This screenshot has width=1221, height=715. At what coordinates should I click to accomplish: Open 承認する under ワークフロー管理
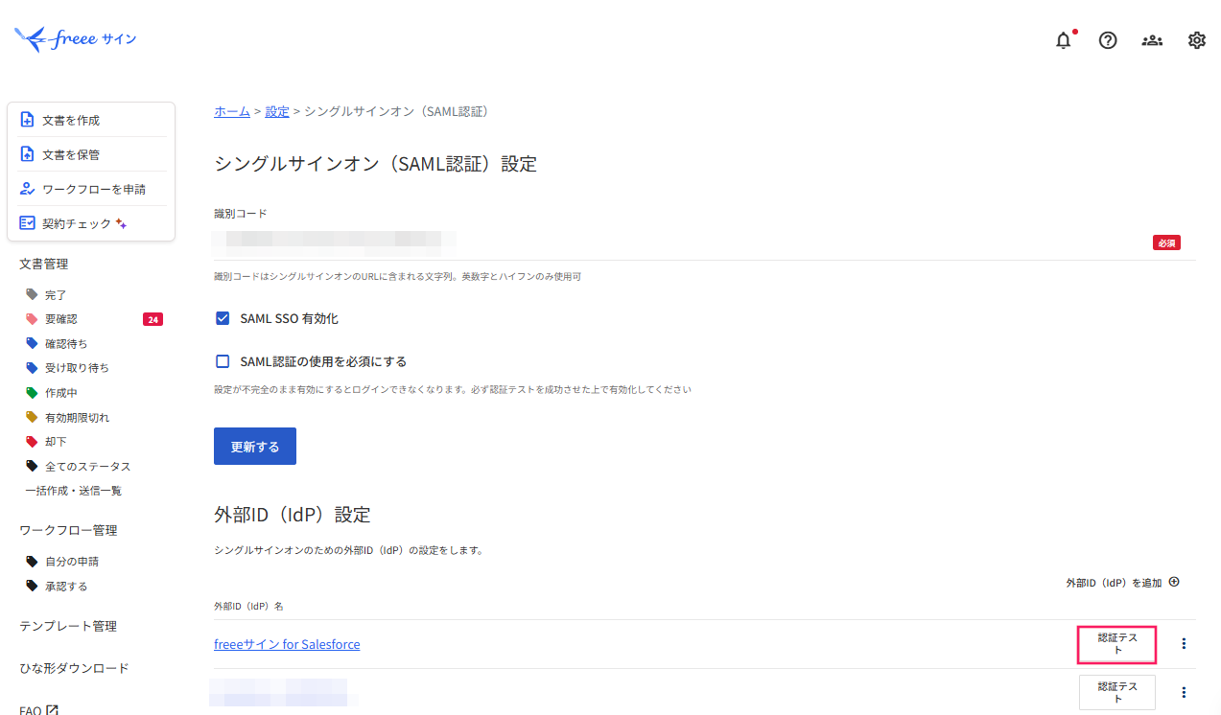click(66, 587)
